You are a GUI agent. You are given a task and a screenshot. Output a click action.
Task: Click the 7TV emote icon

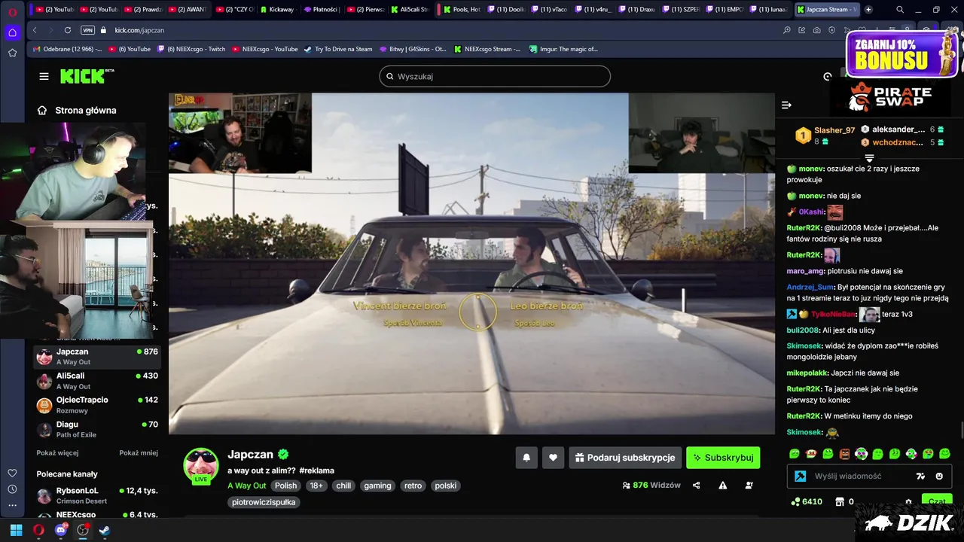click(920, 476)
